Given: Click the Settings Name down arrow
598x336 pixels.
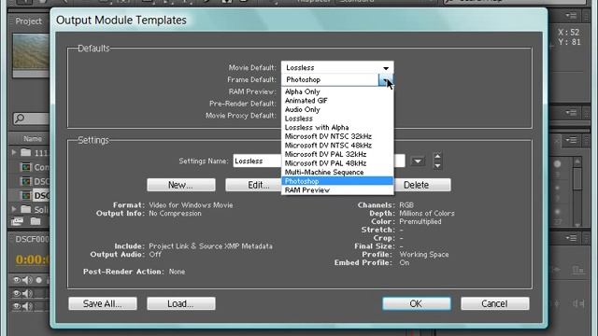Looking at the screenshot, I should [x=437, y=166].
